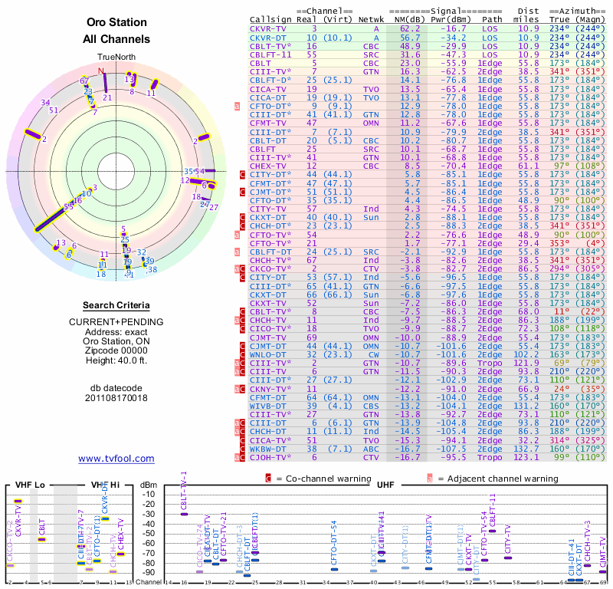
Task: Click the 48.9 NM(dB) value for CBLT-TV*
Action: pyautogui.click(x=410, y=46)
